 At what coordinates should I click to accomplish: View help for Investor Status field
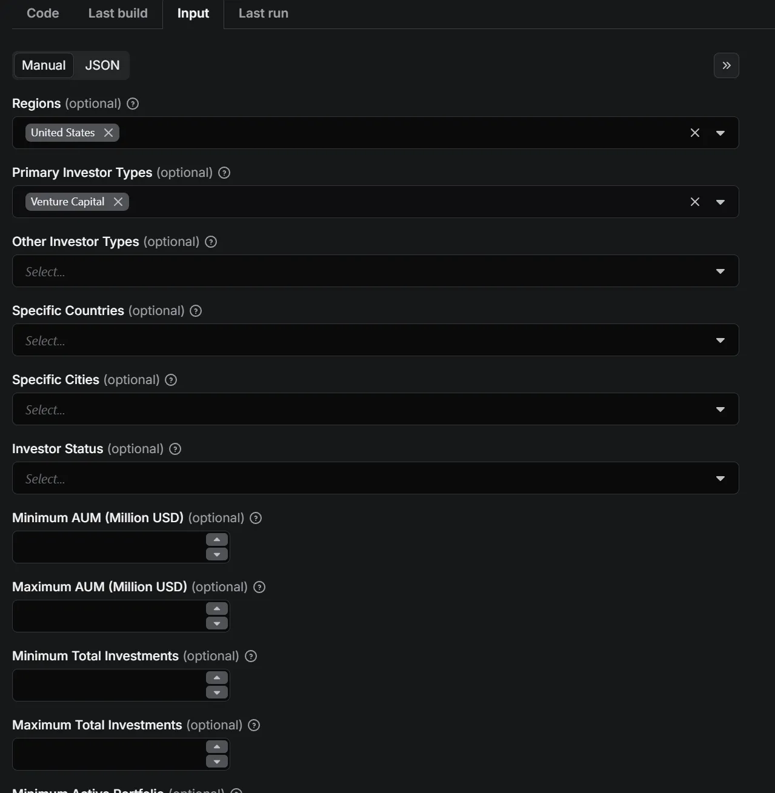click(x=175, y=449)
